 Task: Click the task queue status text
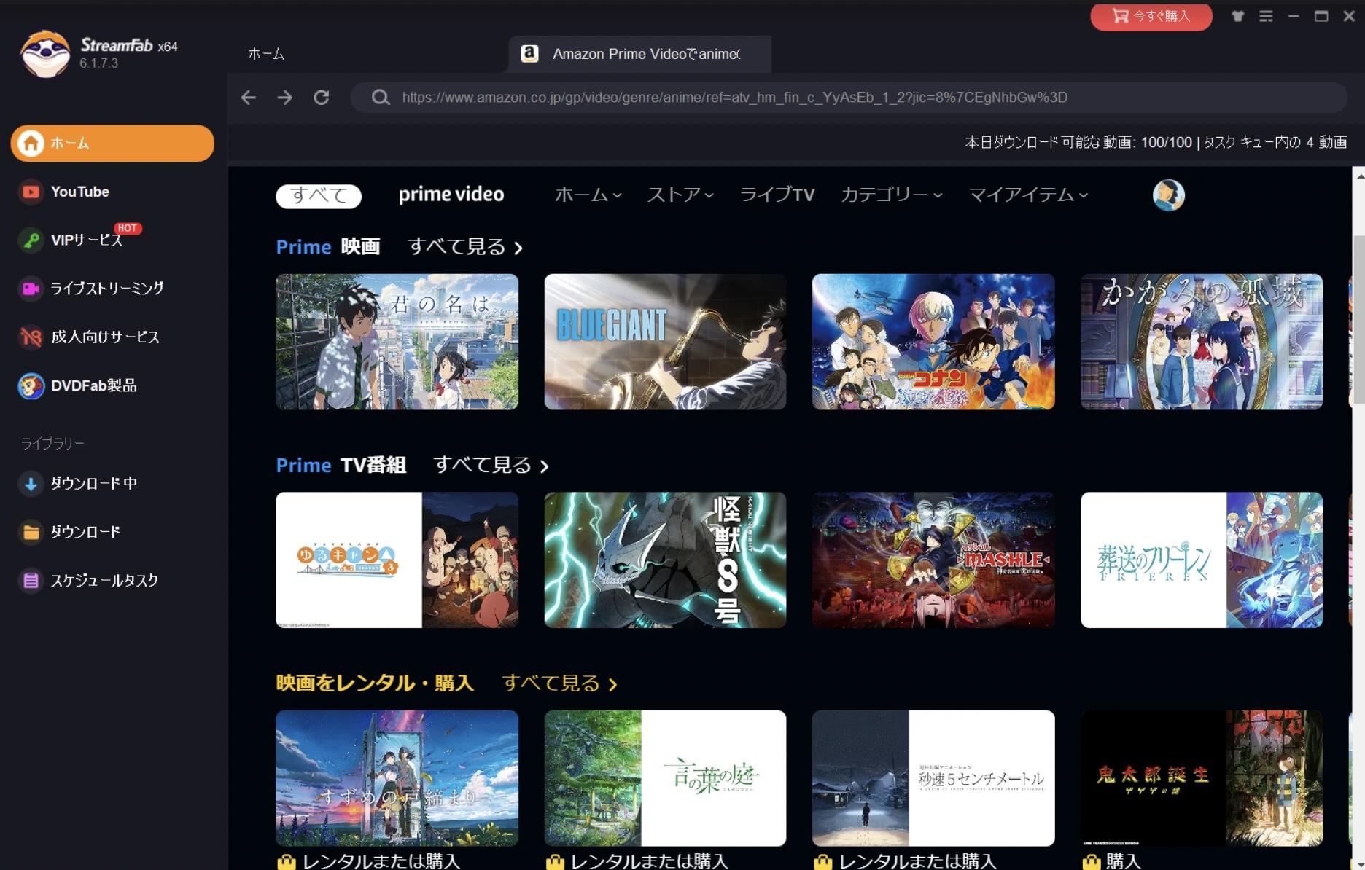click(1275, 142)
